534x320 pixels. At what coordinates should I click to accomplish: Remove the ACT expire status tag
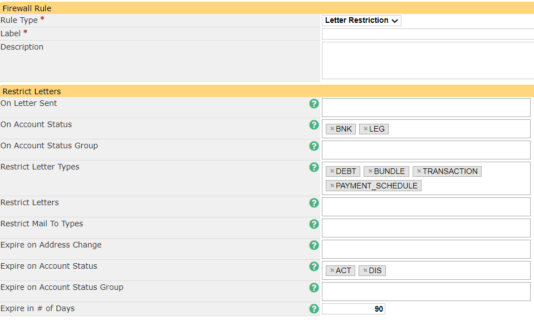pos(332,270)
